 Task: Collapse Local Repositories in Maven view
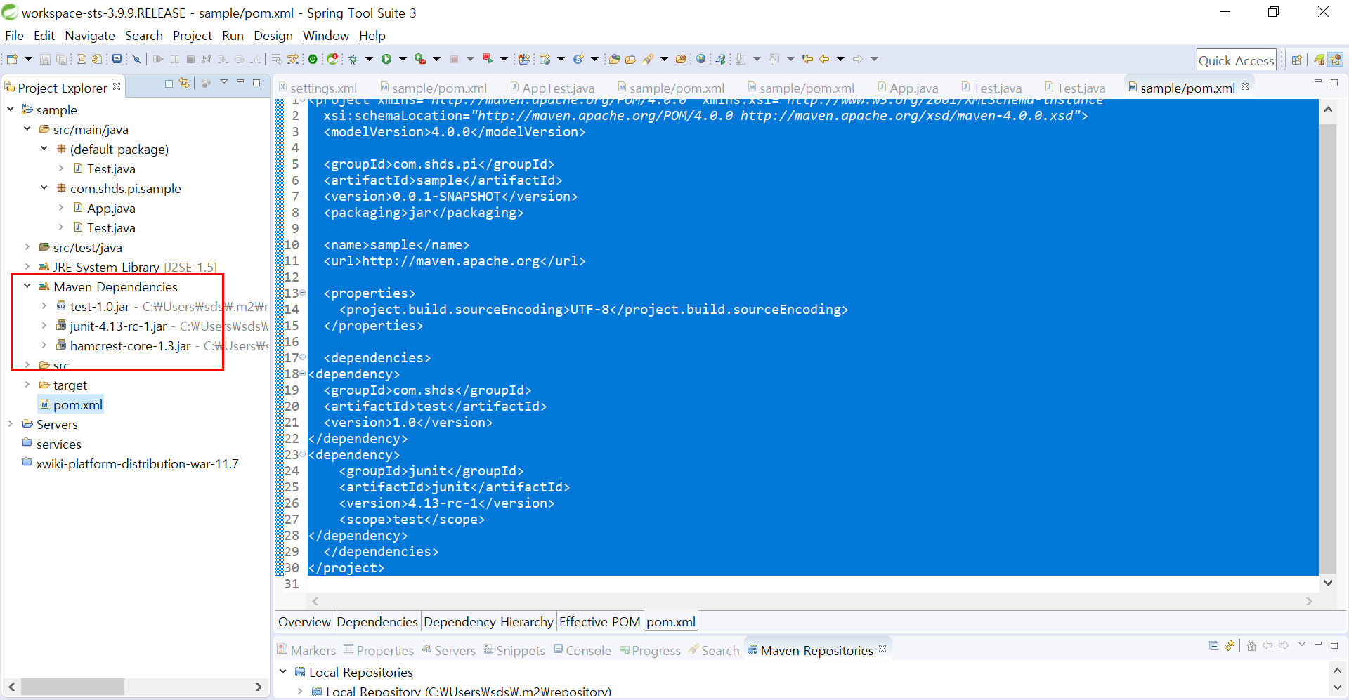[283, 672]
